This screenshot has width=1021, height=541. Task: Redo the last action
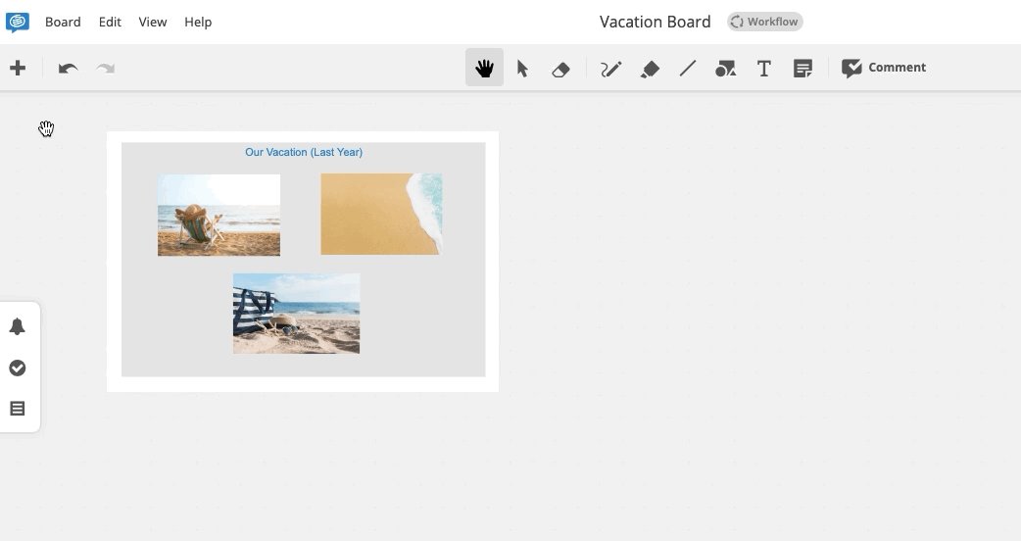[x=106, y=68]
